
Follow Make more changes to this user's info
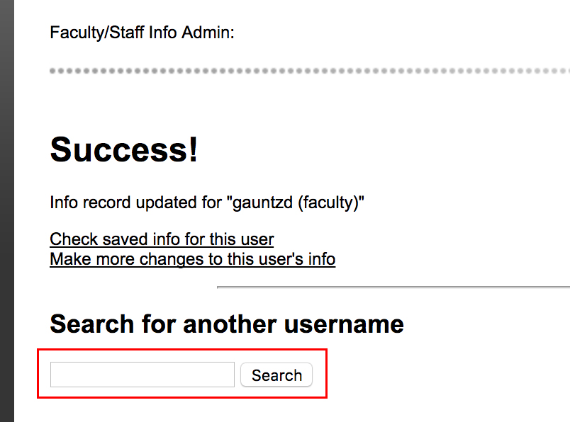point(193,259)
